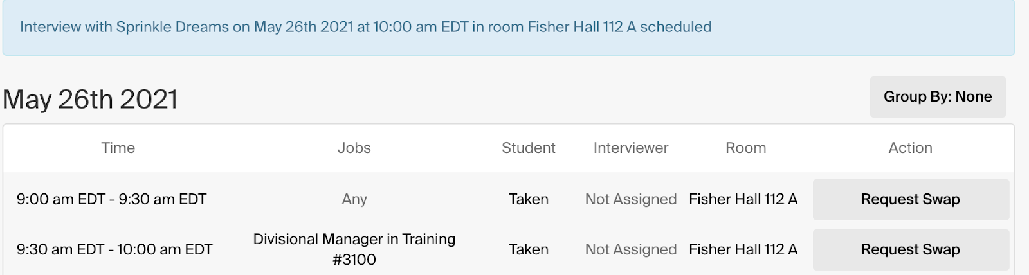Click the May 26th 2021 heading

click(x=90, y=99)
